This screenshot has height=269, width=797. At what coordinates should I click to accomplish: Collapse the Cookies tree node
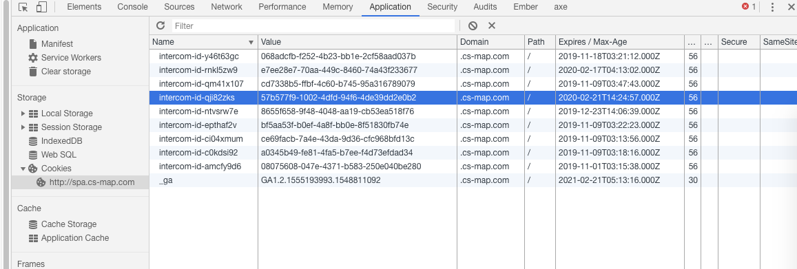pos(23,169)
